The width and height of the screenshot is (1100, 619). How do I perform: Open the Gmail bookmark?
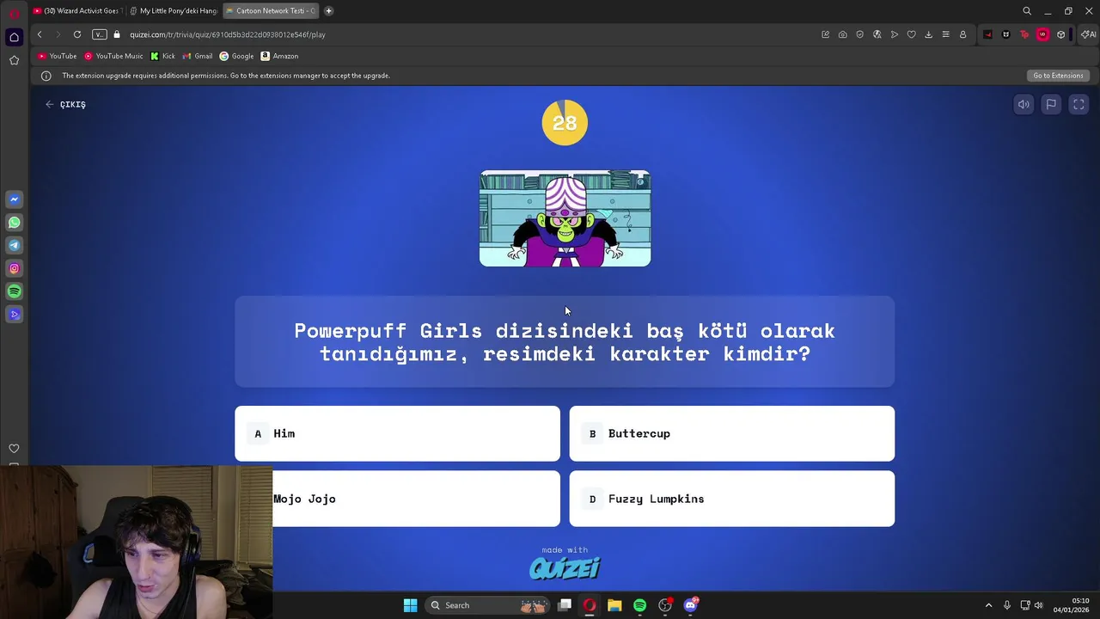coord(198,56)
